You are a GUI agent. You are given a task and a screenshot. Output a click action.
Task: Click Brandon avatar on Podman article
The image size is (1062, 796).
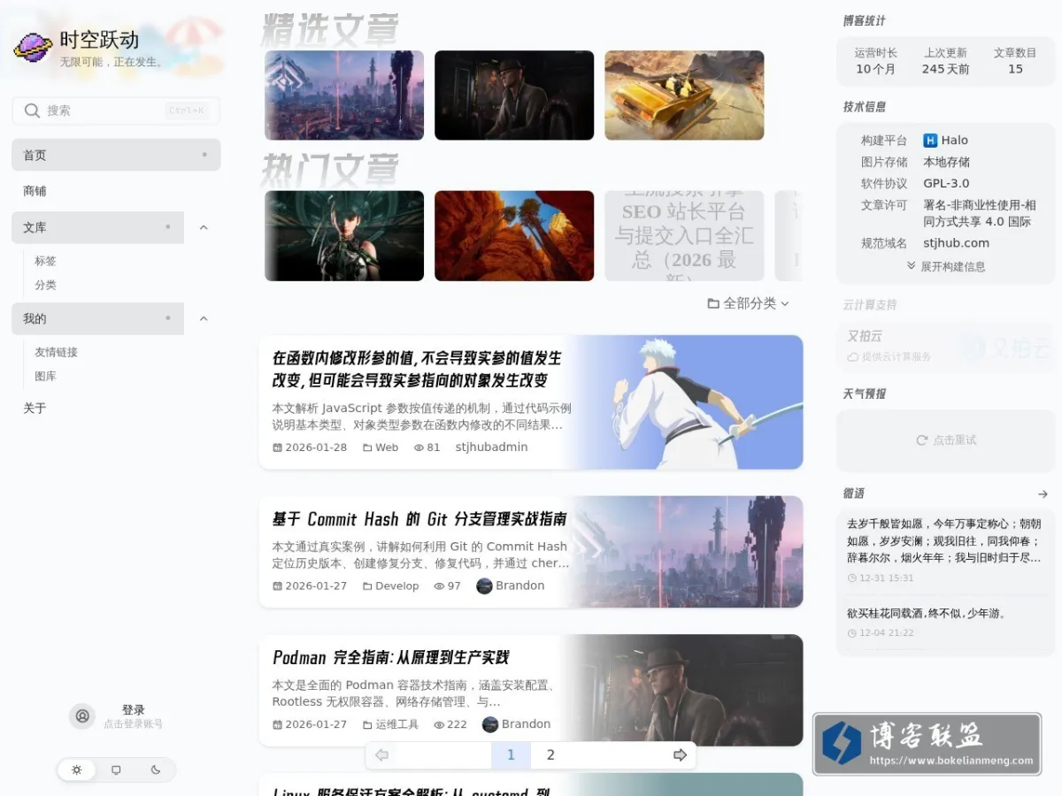(490, 724)
